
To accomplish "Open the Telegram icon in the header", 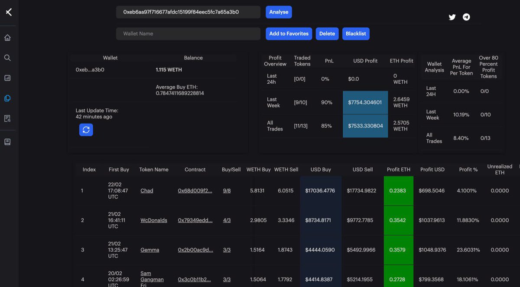I will click(466, 17).
